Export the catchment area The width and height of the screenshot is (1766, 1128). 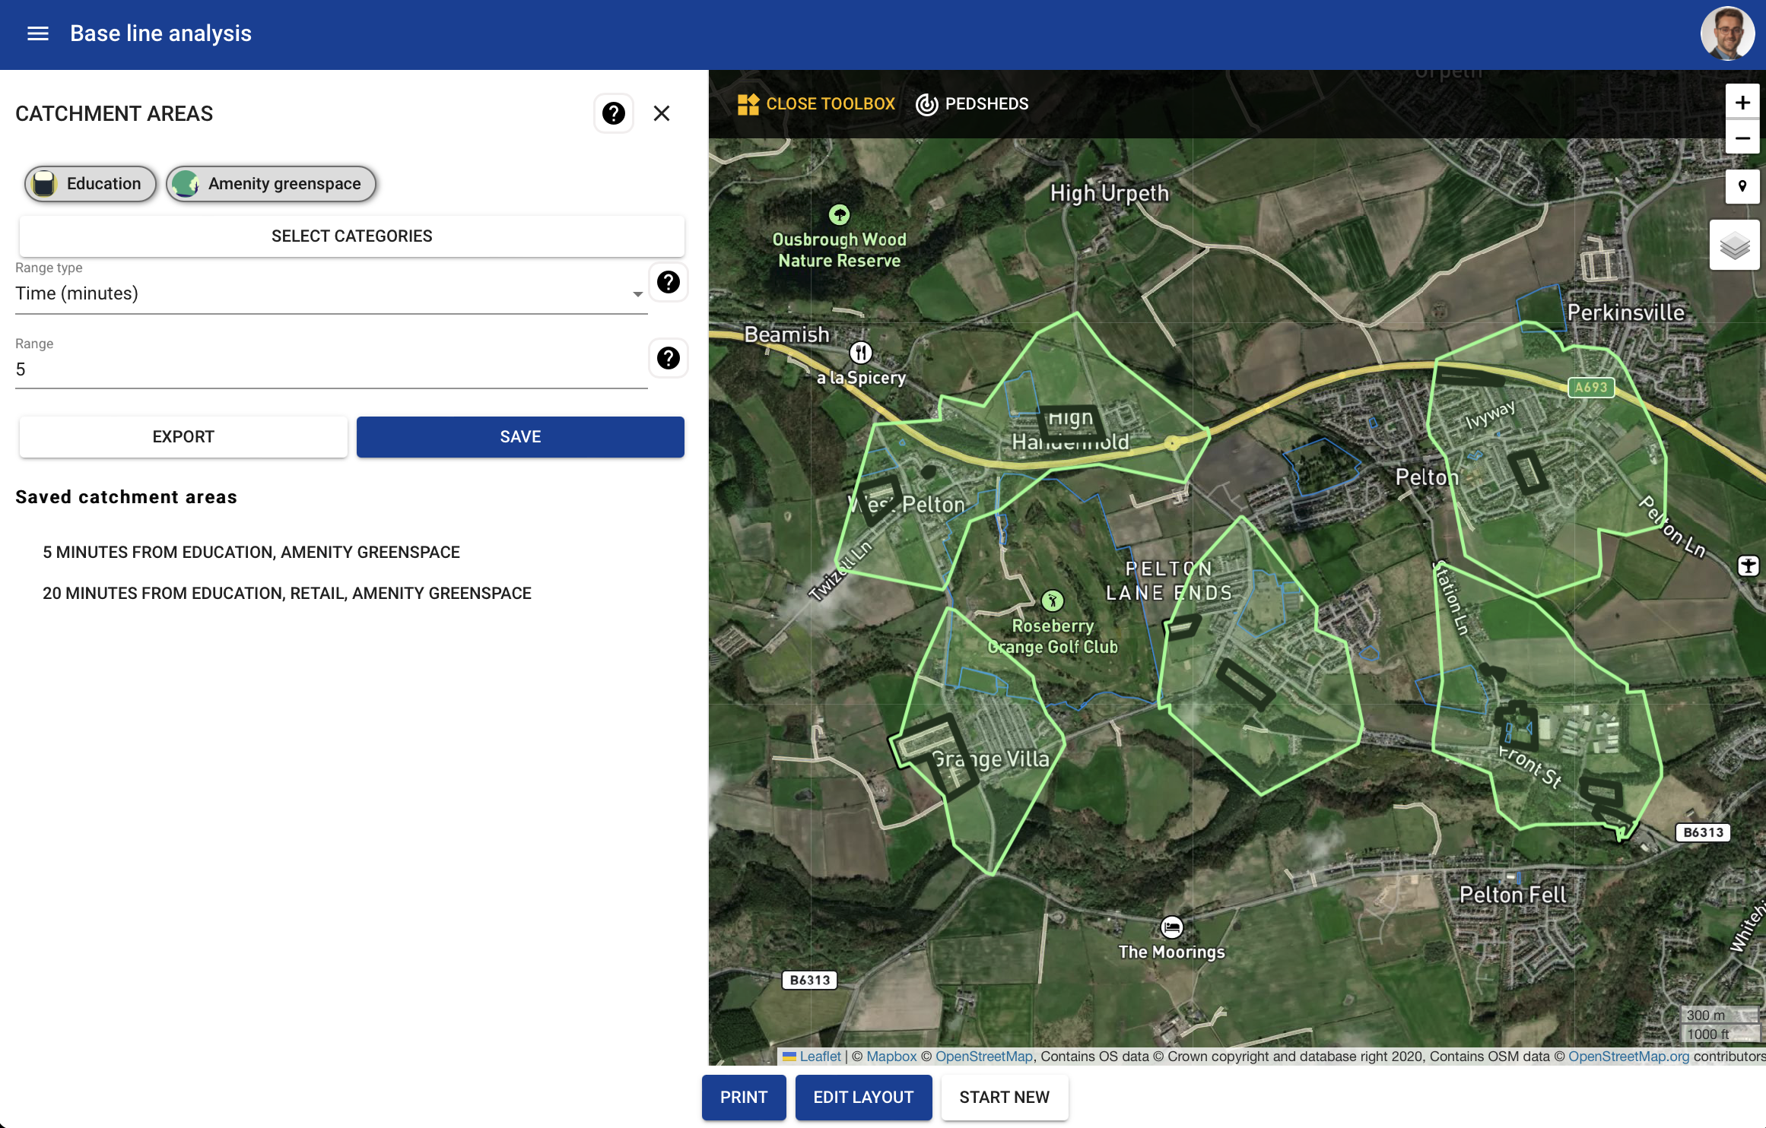[183, 437]
